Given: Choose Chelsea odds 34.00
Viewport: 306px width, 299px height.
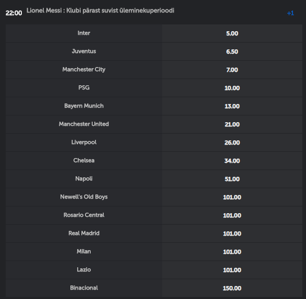Looking at the screenshot, I should pos(232,161).
